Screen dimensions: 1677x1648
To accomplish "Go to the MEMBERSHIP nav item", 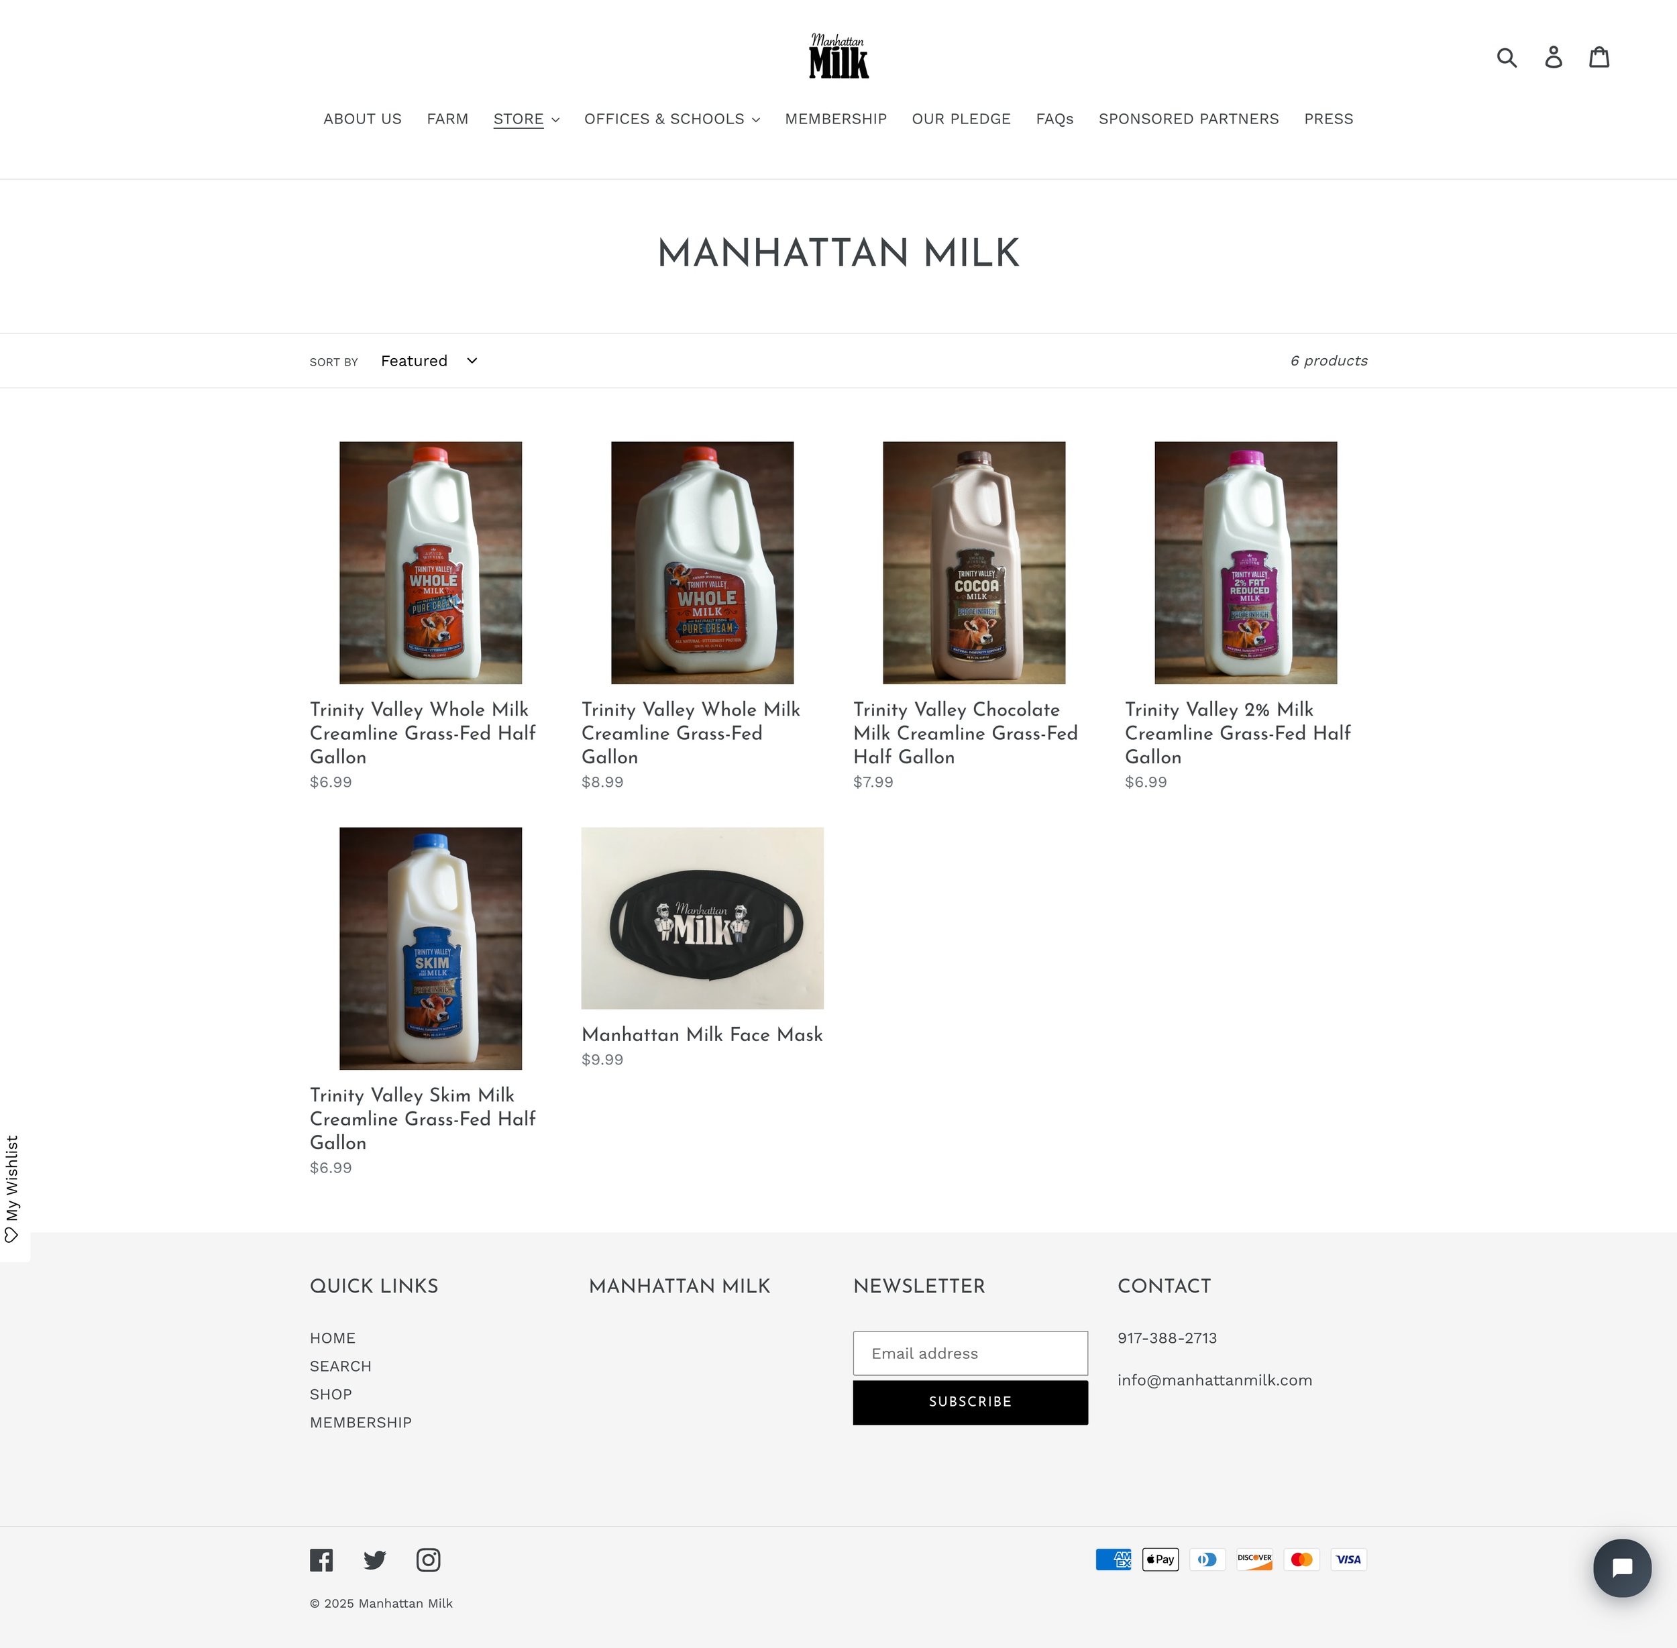I will point(835,119).
